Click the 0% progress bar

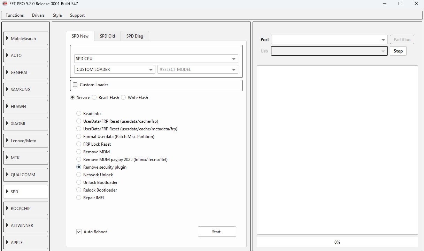coord(337,242)
